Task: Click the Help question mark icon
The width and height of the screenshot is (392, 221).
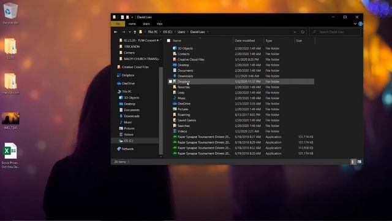Action: (x=360, y=24)
